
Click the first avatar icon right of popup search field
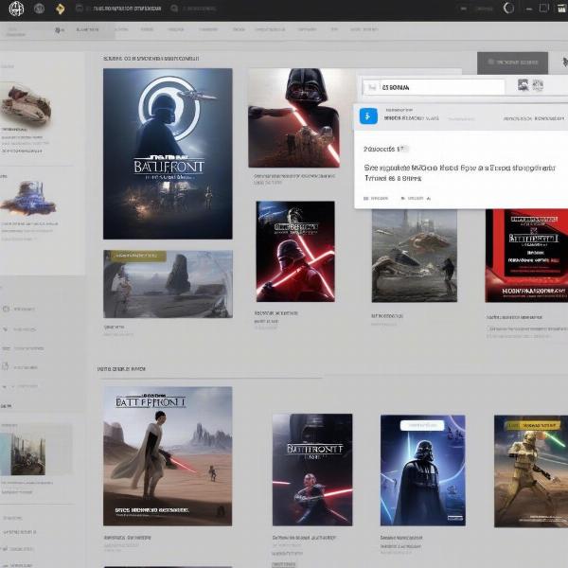click(523, 85)
